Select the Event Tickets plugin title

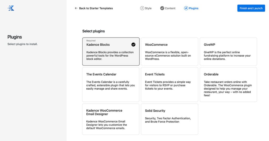(x=155, y=74)
